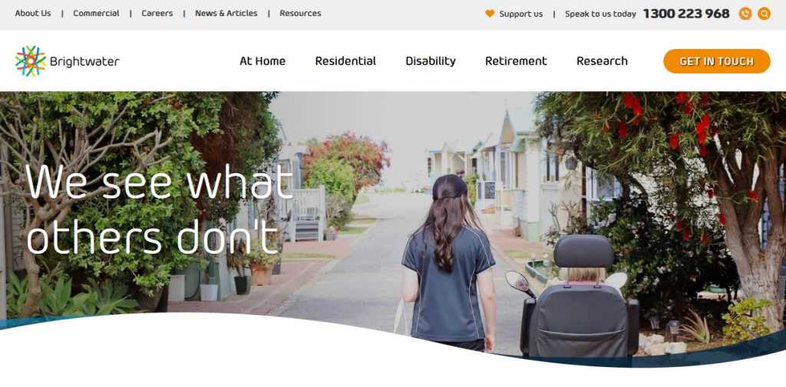Open search with the magnifier icon
Image resolution: width=786 pixels, height=387 pixels.
(764, 14)
